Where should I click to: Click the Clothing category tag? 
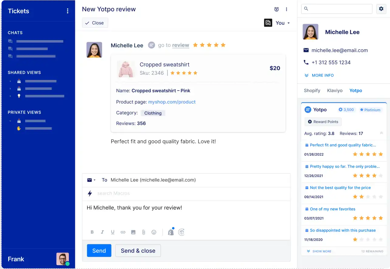coord(153,113)
